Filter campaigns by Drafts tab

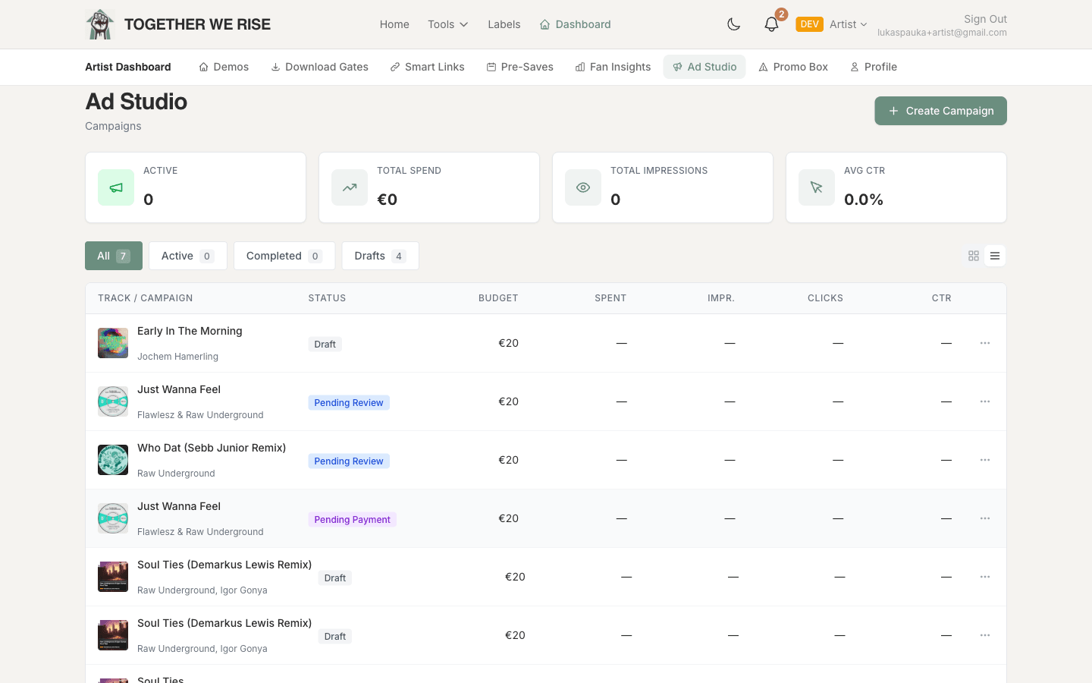380,256
